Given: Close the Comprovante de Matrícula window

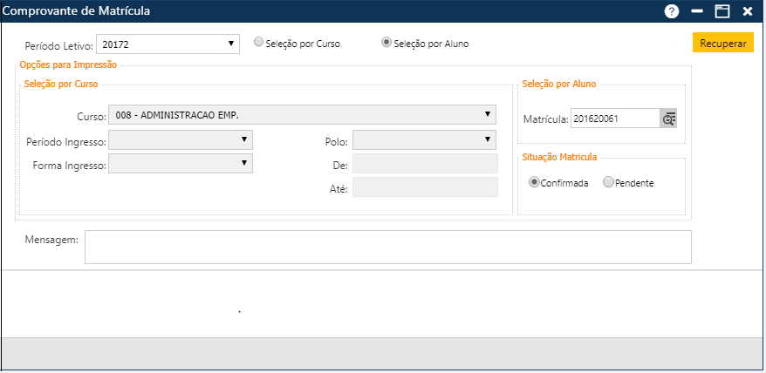Looking at the screenshot, I should [748, 11].
